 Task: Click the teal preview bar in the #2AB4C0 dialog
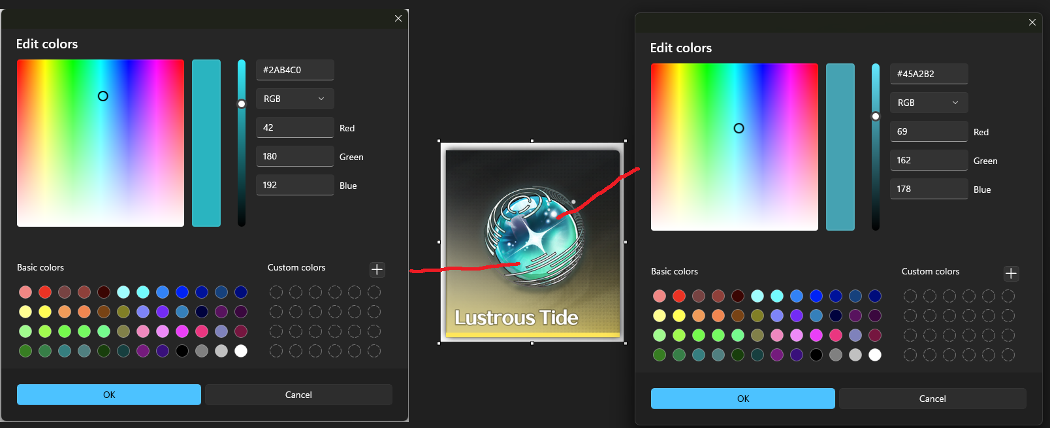[x=206, y=143]
